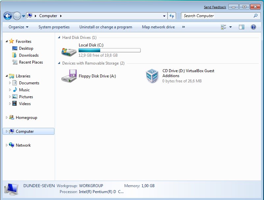This screenshot has height=200, width=264.
Task: Click the Homegroup icon
Action: 12,117
